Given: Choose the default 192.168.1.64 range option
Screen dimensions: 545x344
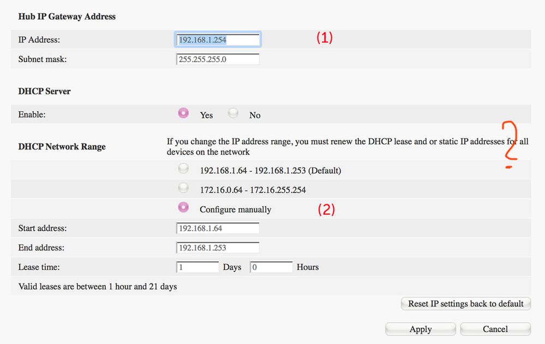Looking at the screenshot, I should 184,169.
